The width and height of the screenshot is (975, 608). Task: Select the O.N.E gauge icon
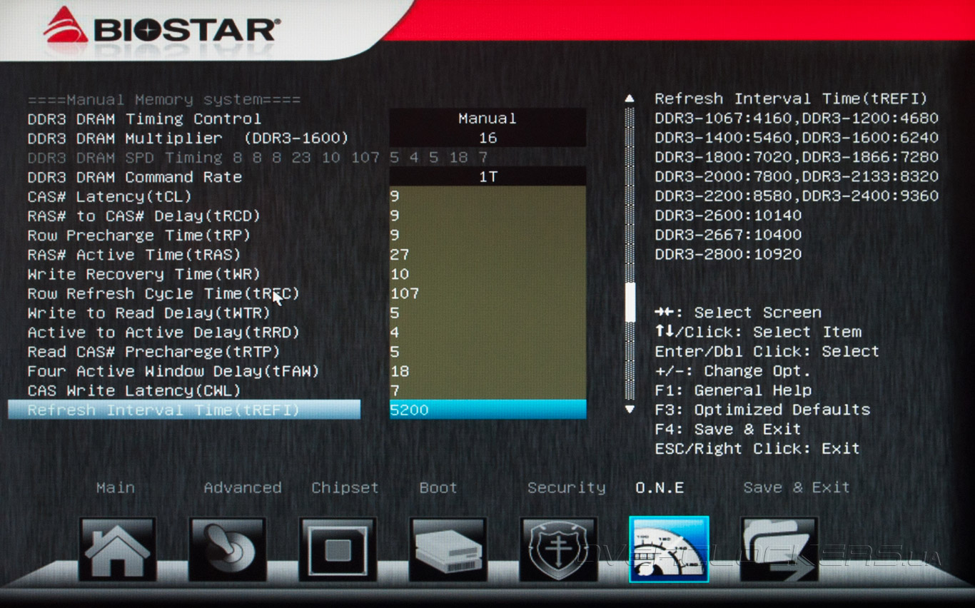(669, 549)
